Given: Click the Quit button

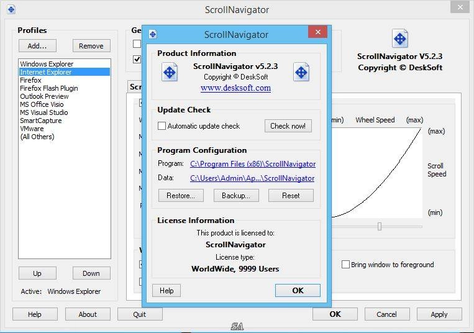Looking at the screenshot, I should [140, 314].
